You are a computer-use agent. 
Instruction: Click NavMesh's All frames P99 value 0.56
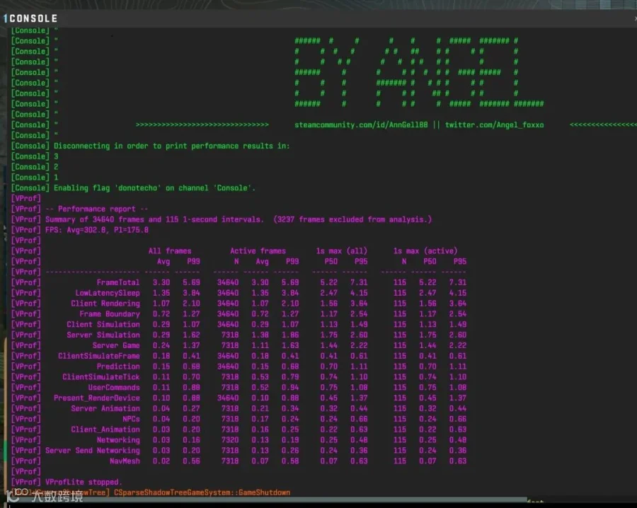pyautogui.click(x=191, y=461)
